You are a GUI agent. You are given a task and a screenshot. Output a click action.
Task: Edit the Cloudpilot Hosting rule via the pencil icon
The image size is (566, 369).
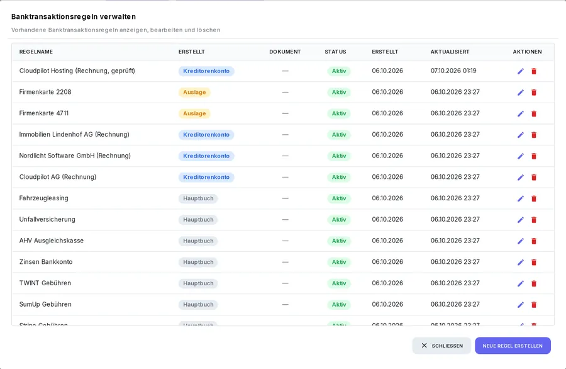[521, 71]
